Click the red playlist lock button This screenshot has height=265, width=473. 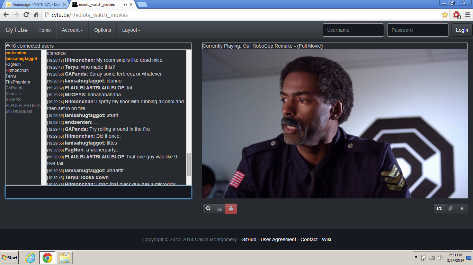point(231,208)
